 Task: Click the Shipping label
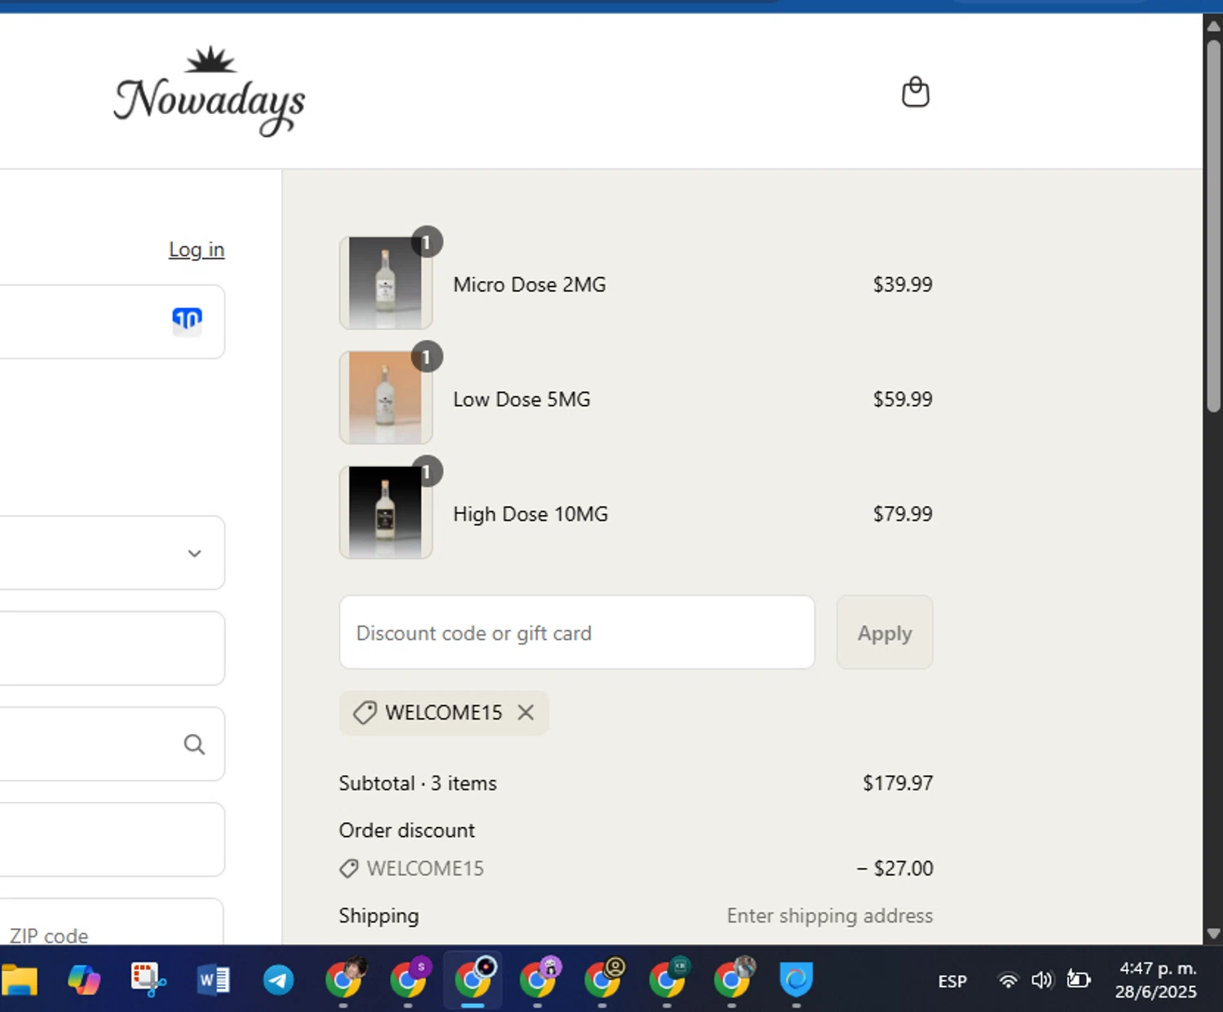[379, 916]
